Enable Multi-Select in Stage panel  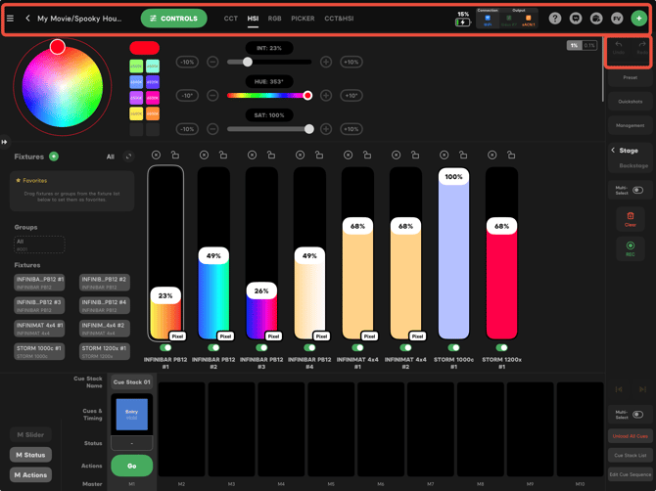point(637,190)
